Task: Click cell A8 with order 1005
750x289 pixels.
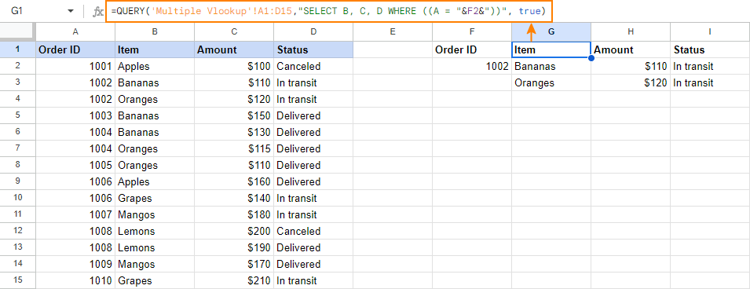Action: (75, 165)
